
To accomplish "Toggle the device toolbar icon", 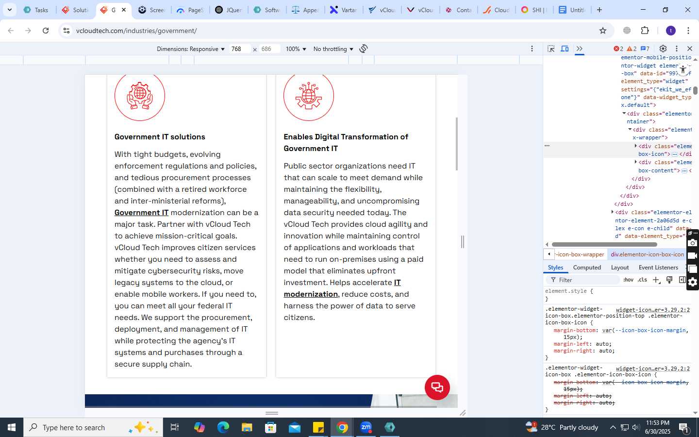I will pos(565,49).
